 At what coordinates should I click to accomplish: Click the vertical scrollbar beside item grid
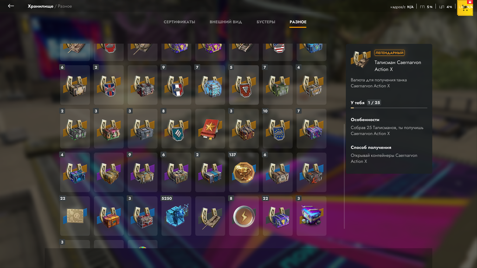344,176
